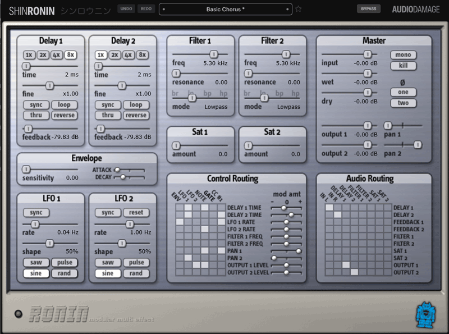449x334 pixels.
Task: Invert phase using the Ø symbol
Action: point(402,83)
